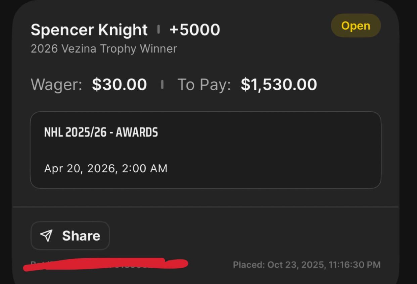Viewport: 417px width, 284px height.
Task: Expand details for Spencer Knight selection
Action: [x=89, y=30]
